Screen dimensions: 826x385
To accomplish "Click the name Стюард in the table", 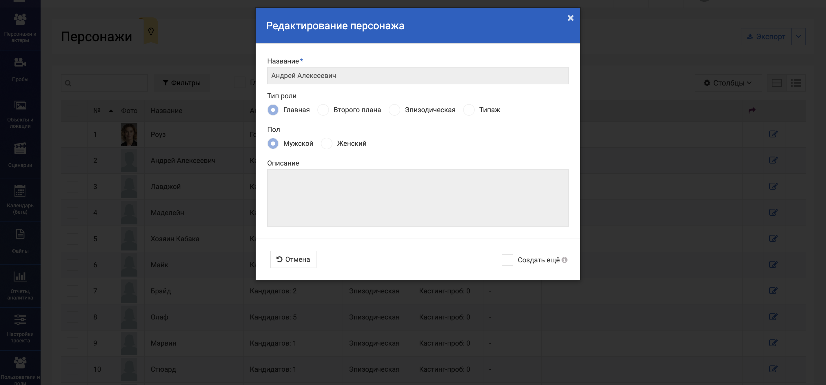I will (x=163, y=369).
